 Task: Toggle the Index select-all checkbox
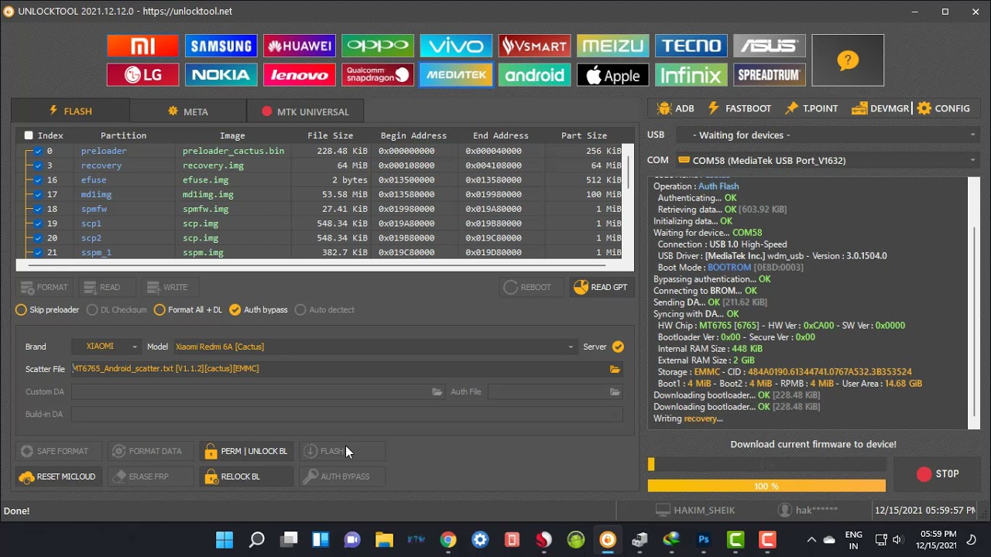coord(29,135)
